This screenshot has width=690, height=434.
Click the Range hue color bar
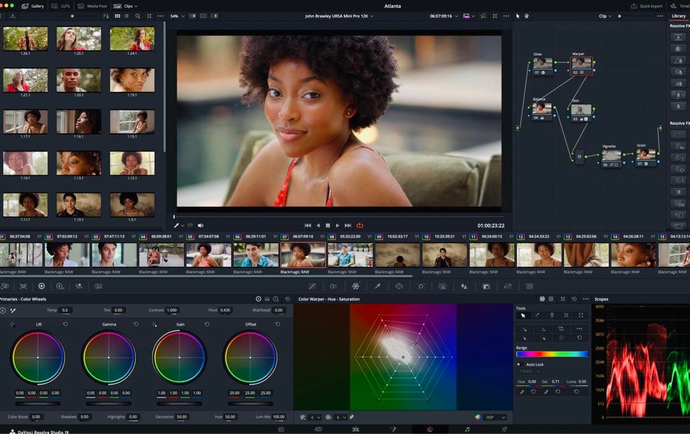(551, 354)
